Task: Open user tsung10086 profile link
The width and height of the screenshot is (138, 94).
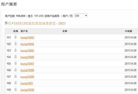Action: tap(27, 57)
